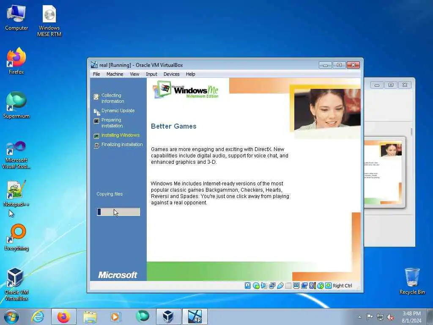Maximize the real [Running] VirtualBox window
Screen dimensions: 433x325
pyautogui.click(x=339, y=65)
